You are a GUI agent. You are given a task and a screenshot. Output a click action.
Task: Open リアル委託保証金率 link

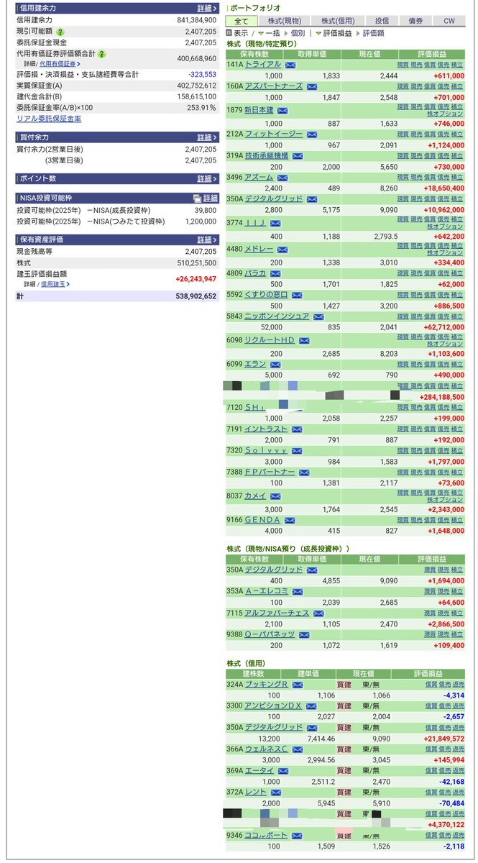pyautogui.click(x=48, y=119)
